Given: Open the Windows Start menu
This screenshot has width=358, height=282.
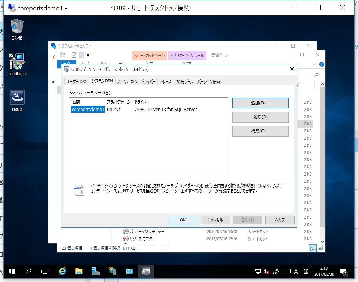Looking at the screenshot, I should click(12, 271).
